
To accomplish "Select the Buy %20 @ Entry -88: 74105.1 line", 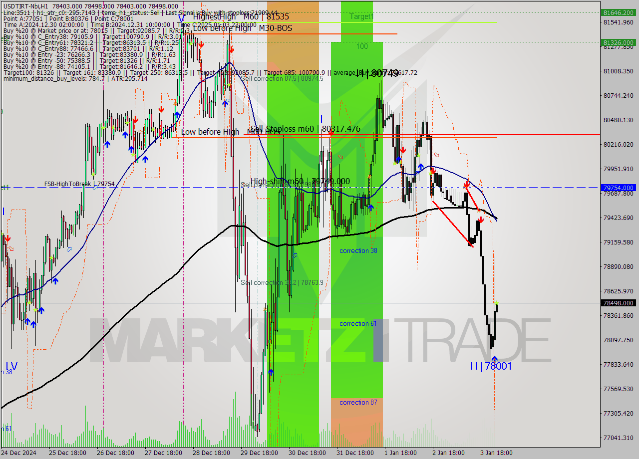I will point(89,66).
